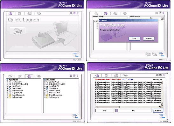This screenshot has width=174, height=126.
Task: Click About icon in Quick Launch window
Action: [x=71, y=13]
